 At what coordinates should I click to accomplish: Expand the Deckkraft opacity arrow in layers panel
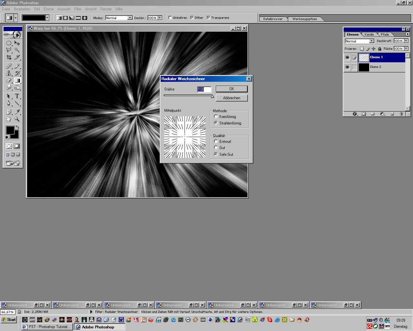click(x=406, y=41)
